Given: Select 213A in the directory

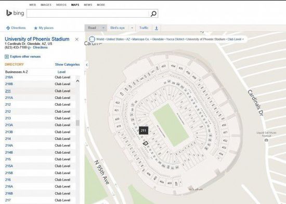Looking at the screenshot, I should [x=9, y=125].
